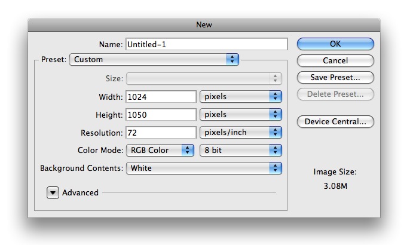Open Background Contents White dropdown
Screen dimensions: 413x245
[x=204, y=168]
